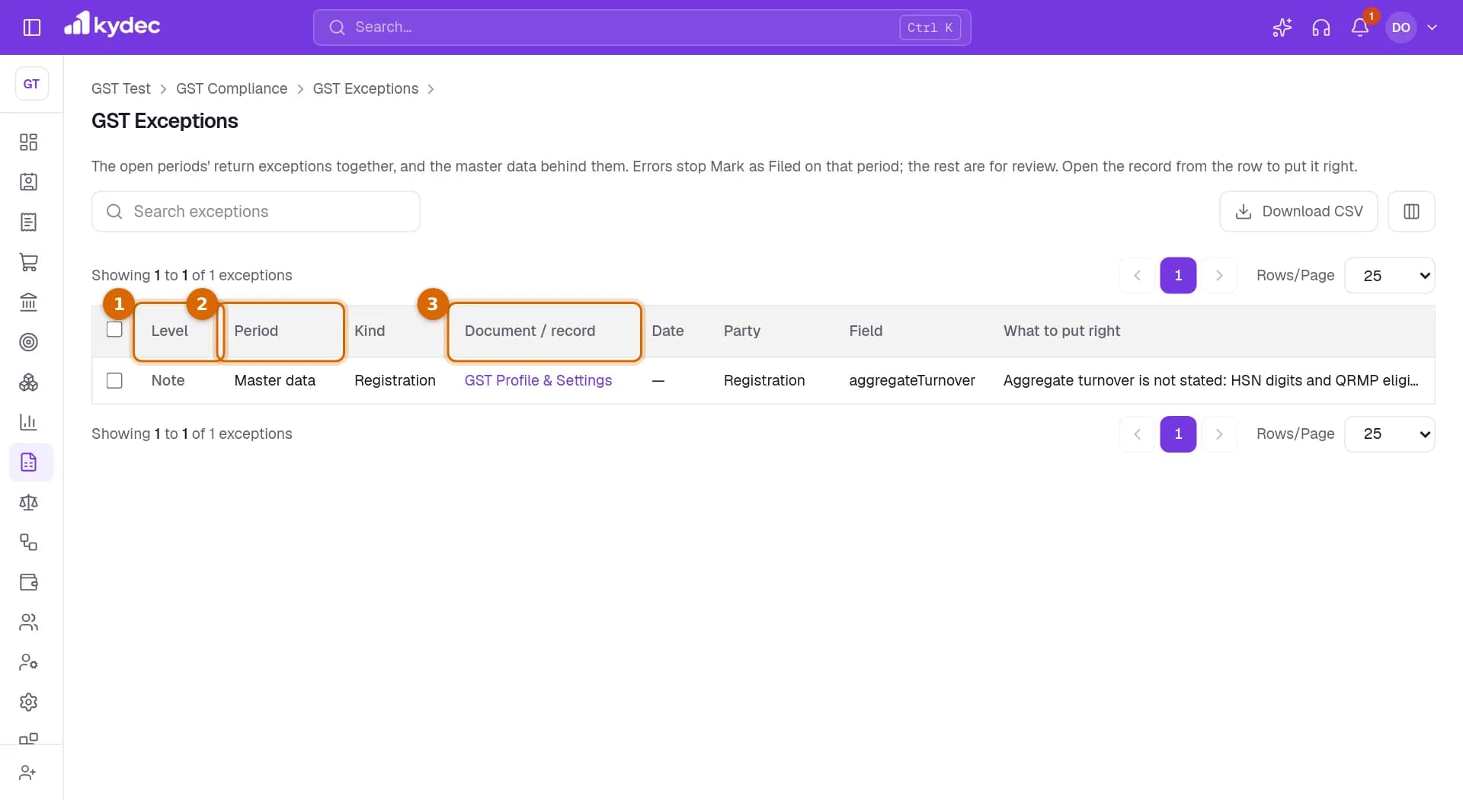
Task: Open the AI sparkle assistant icon
Action: [1282, 27]
